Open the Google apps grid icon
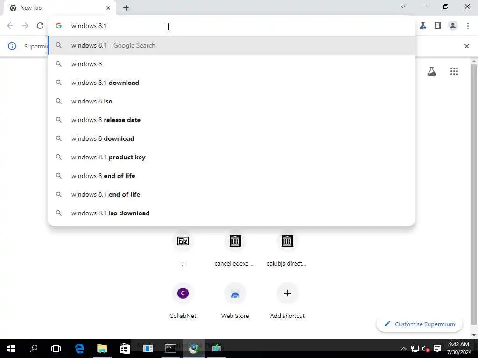 click(454, 71)
